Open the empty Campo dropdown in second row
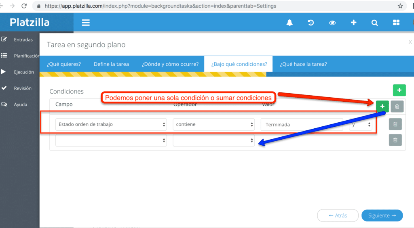414x228 pixels. click(111, 140)
